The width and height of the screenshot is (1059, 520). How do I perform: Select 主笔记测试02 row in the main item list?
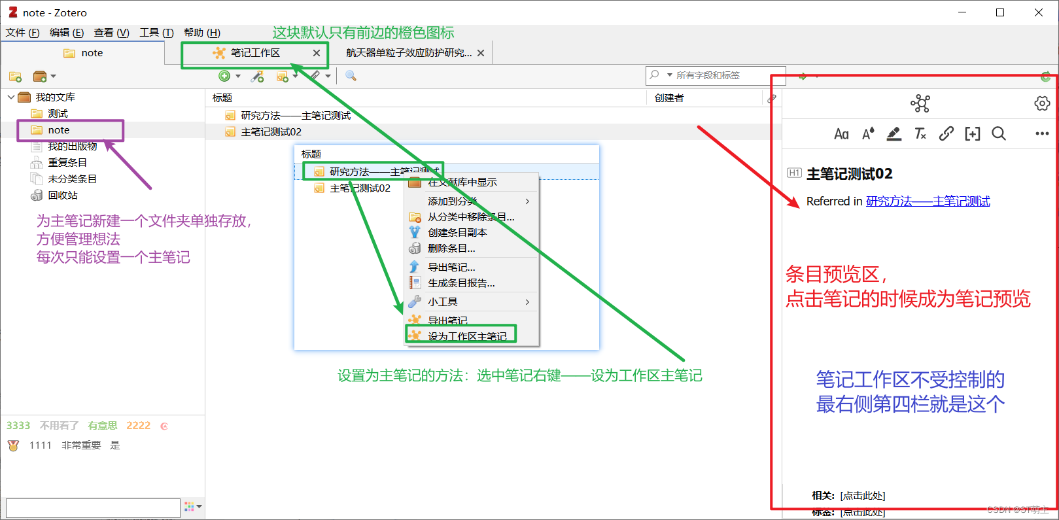pos(493,132)
